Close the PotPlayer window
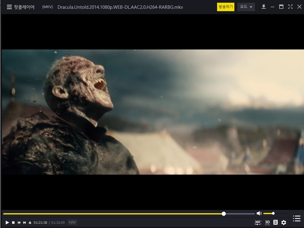The width and height of the screenshot is (304, 228). pyautogui.click(x=299, y=7)
